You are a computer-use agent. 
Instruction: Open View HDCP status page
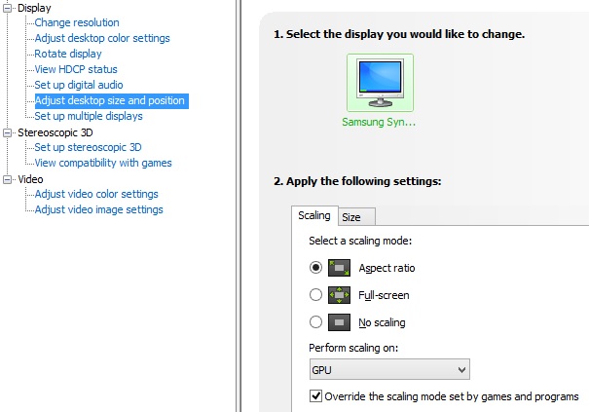pyautogui.click(x=76, y=69)
